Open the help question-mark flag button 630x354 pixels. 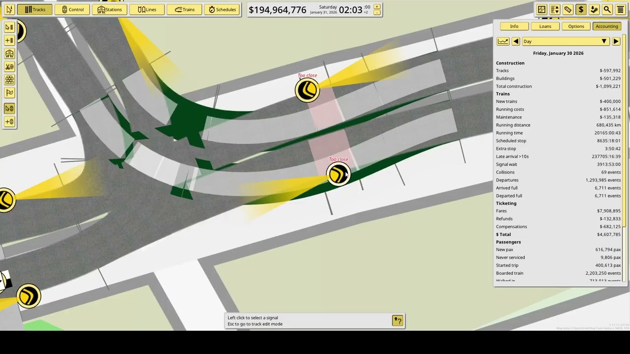coord(397,321)
